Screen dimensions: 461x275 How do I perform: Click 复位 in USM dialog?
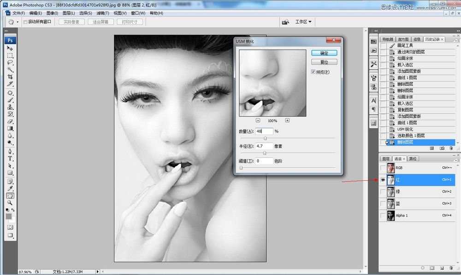(x=324, y=62)
